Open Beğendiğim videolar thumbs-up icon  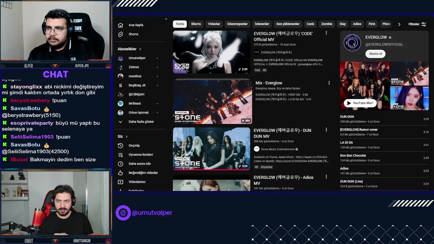[120, 173]
